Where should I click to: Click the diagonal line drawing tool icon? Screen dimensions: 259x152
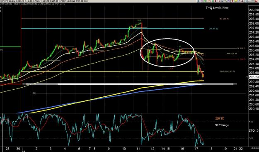225,1
